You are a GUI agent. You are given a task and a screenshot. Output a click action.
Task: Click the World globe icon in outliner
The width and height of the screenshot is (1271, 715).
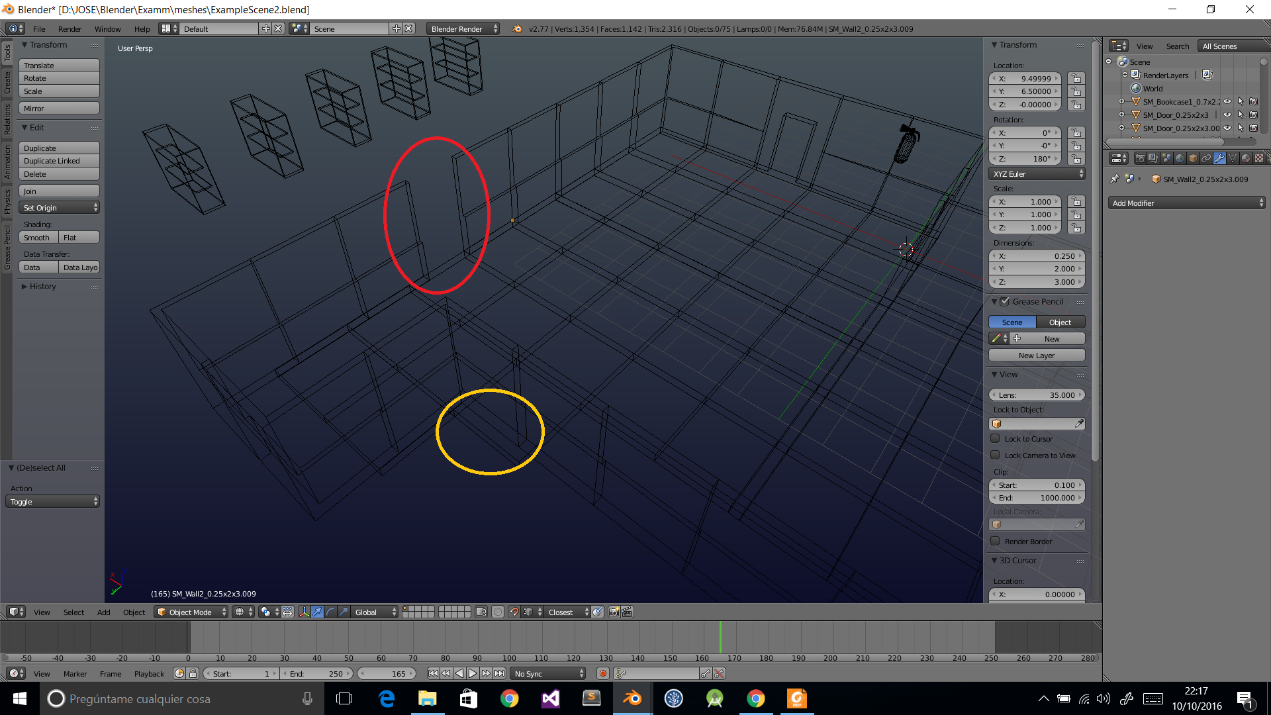point(1136,88)
